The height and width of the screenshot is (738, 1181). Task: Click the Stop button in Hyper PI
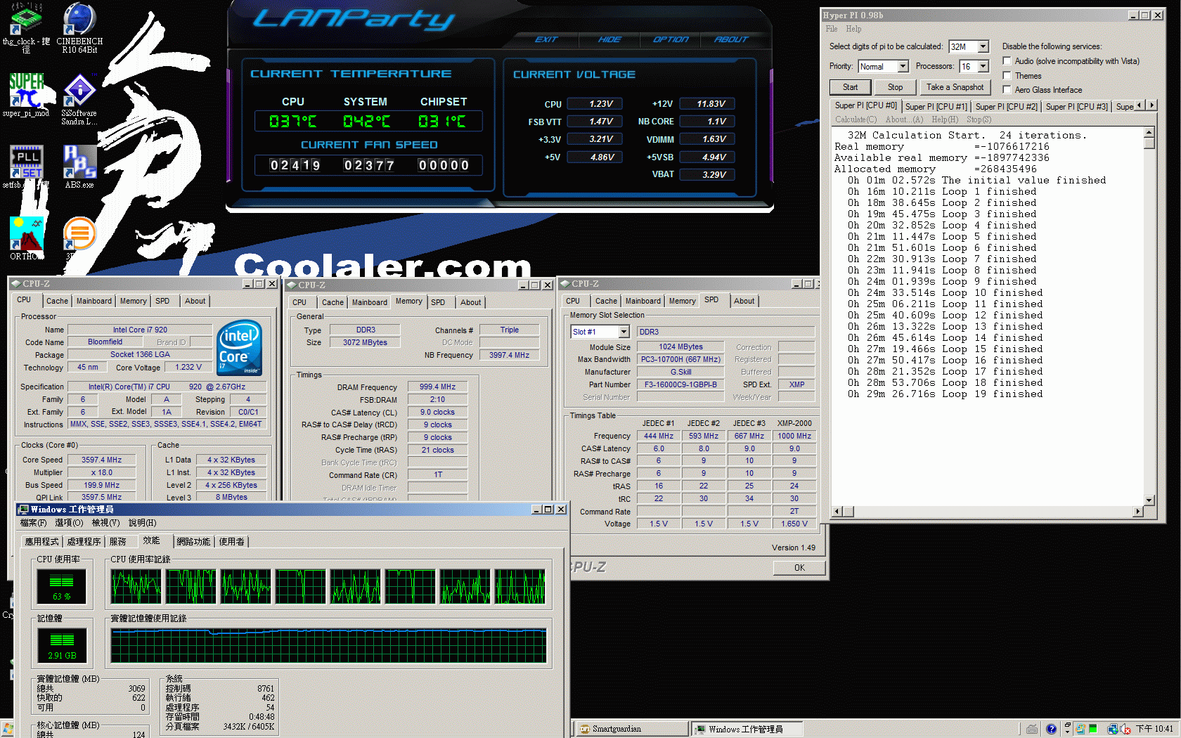click(895, 87)
